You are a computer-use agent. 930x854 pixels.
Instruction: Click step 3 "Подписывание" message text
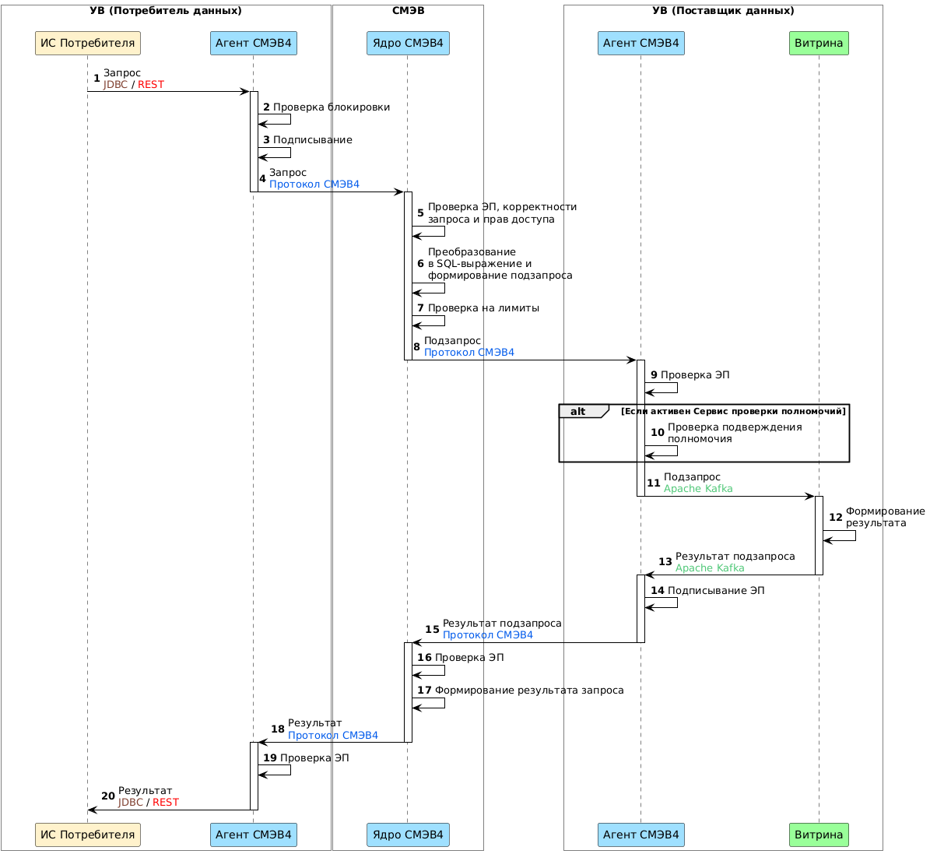coord(312,140)
